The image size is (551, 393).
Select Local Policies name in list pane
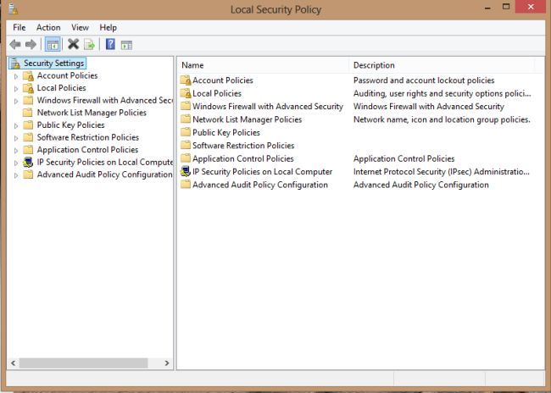pyautogui.click(x=217, y=93)
